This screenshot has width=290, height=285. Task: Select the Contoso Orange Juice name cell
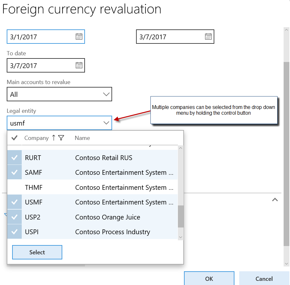tap(108, 217)
